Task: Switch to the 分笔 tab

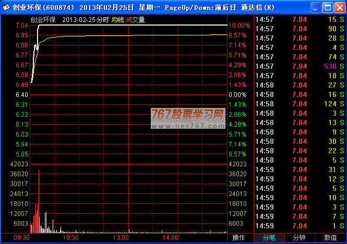Action: 269,237
